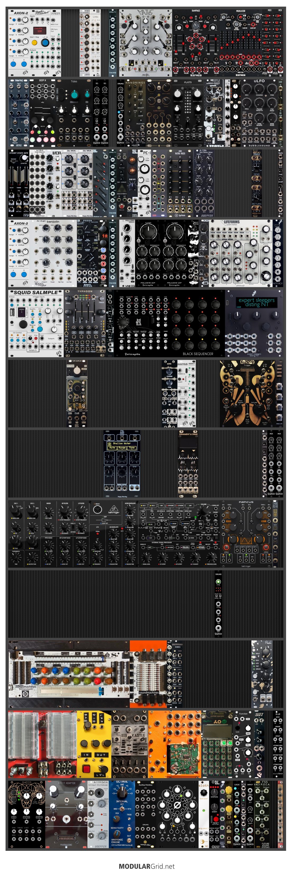Select the Shallow Water FX module
294x872 pixels.
pos(122,464)
